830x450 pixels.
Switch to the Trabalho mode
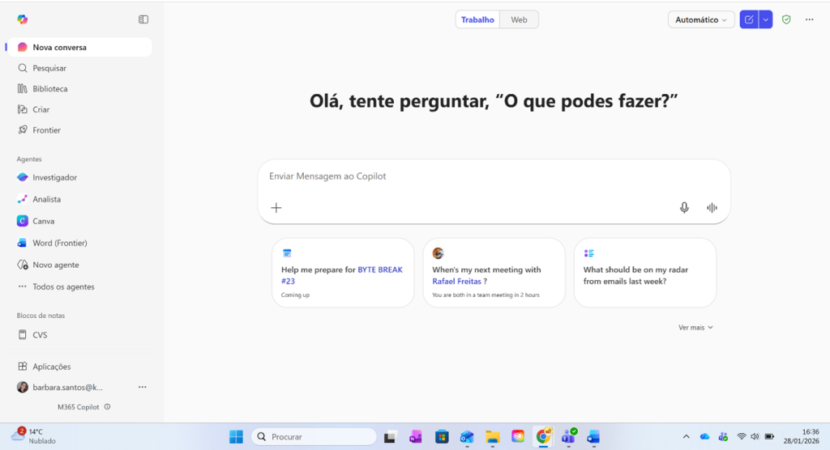coord(477,19)
